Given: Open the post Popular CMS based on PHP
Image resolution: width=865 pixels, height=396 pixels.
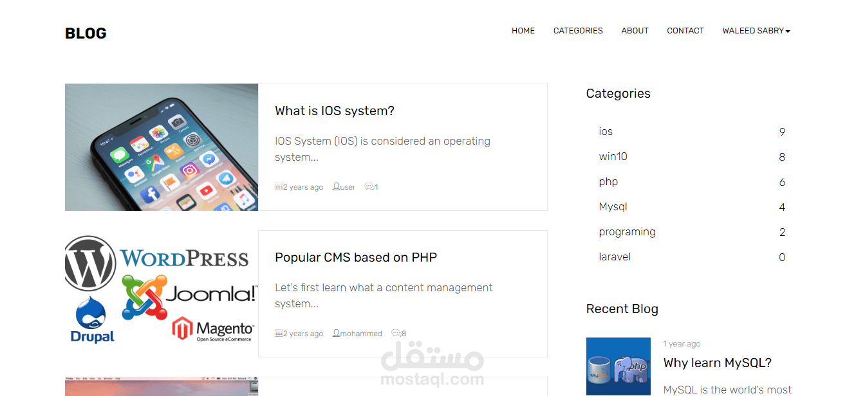Looking at the screenshot, I should coord(356,257).
